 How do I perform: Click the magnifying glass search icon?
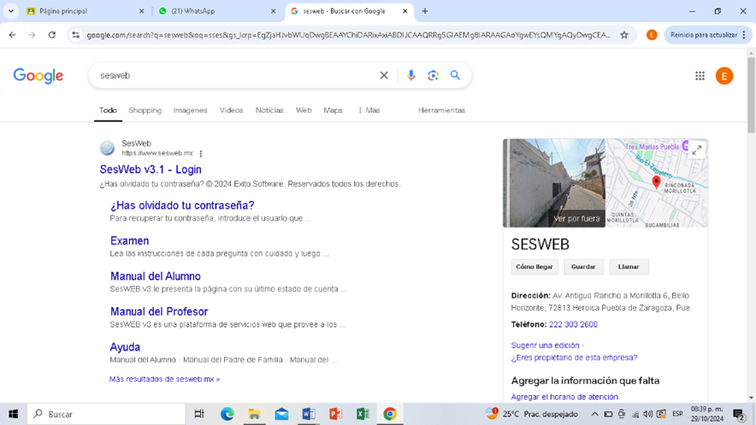pyautogui.click(x=455, y=75)
